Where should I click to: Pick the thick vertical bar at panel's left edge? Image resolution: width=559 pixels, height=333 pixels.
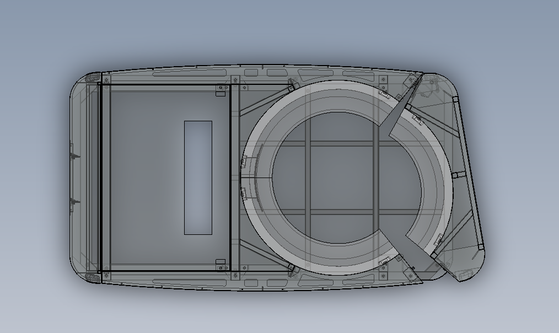point(100,178)
